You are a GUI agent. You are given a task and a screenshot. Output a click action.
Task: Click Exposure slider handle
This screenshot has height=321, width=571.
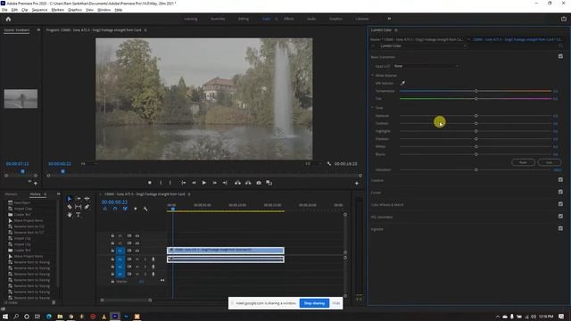[x=476, y=116]
